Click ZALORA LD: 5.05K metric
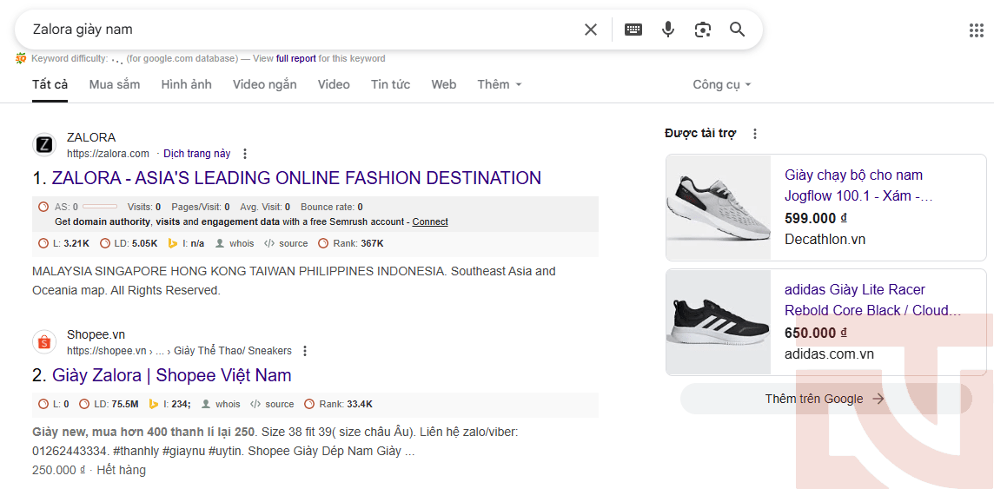 tap(128, 243)
